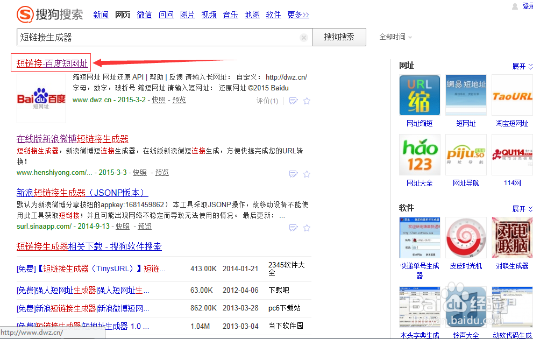This screenshot has height=339, width=533.
Task: Switch to the 问问 tab
Action: click(166, 15)
